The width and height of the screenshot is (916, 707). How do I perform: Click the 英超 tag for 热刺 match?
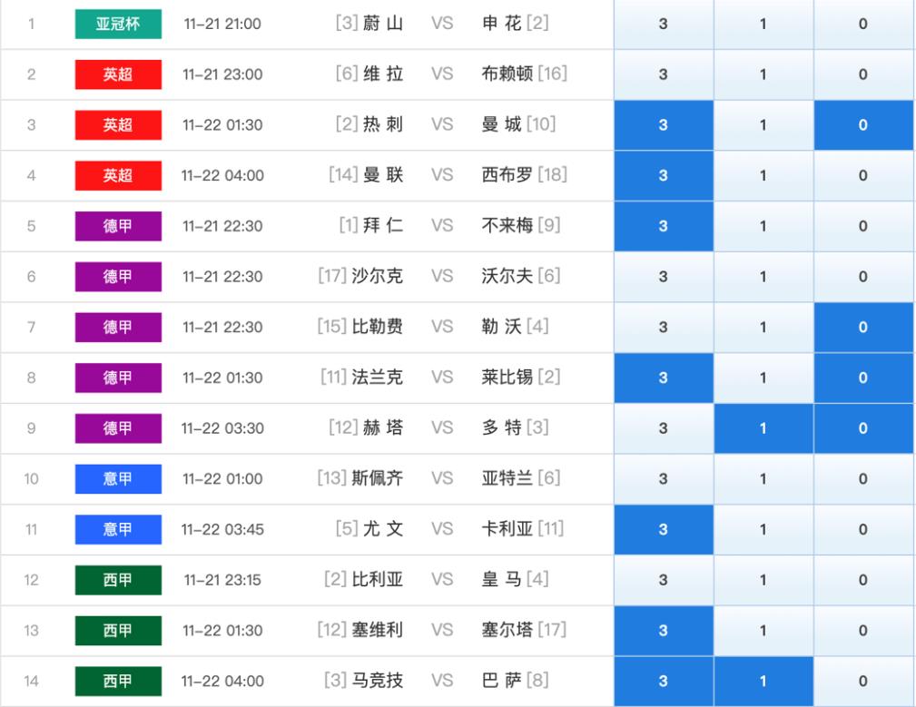(x=118, y=125)
